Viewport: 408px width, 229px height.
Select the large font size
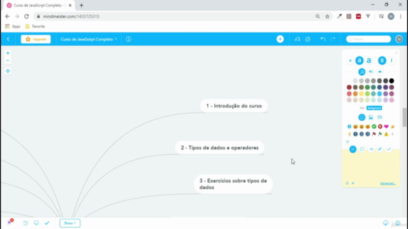(368, 60)
